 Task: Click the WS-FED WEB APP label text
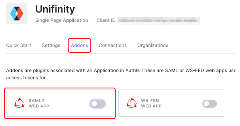coord(151,103)
